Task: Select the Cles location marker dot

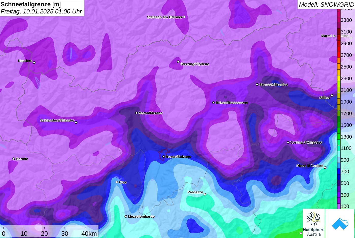Action: tap(117, 182)
